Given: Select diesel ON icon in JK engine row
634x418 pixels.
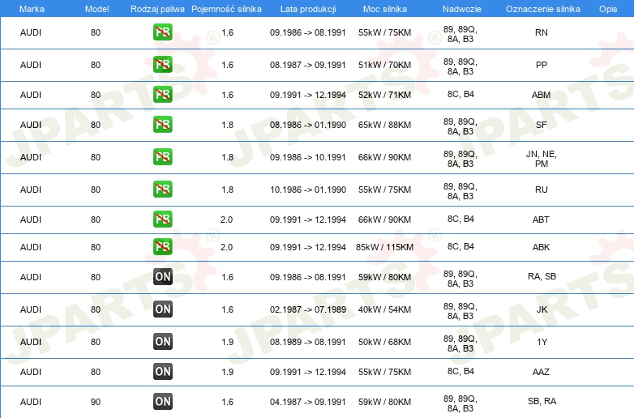Looking at the screenshot, I should [x=163, y=309].
